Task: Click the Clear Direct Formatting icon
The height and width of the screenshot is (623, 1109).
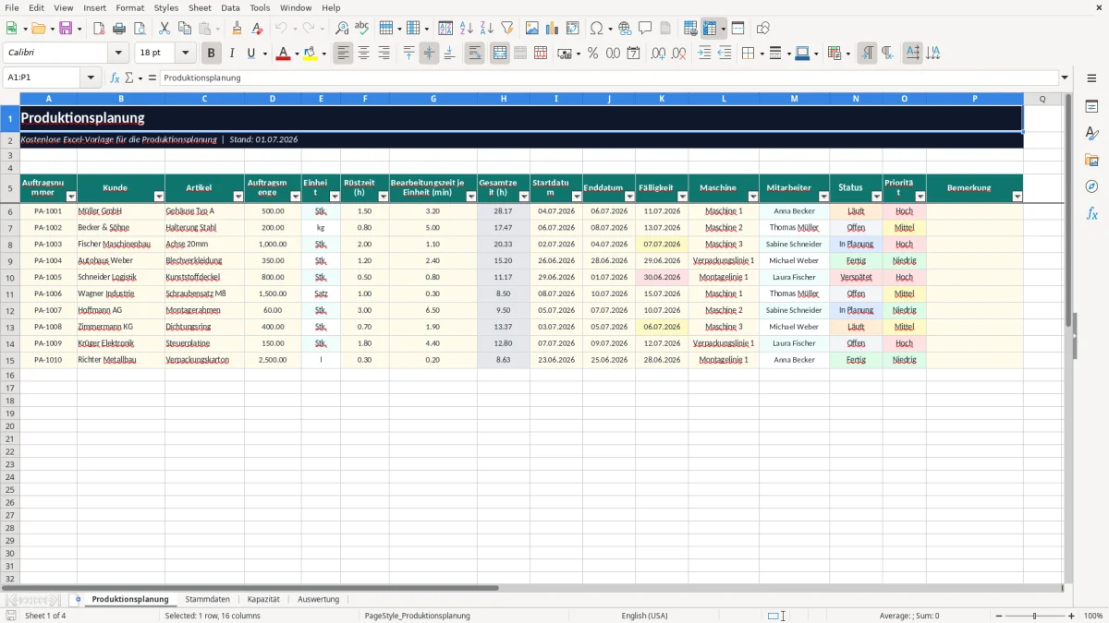Action: (x=257, y=29)
